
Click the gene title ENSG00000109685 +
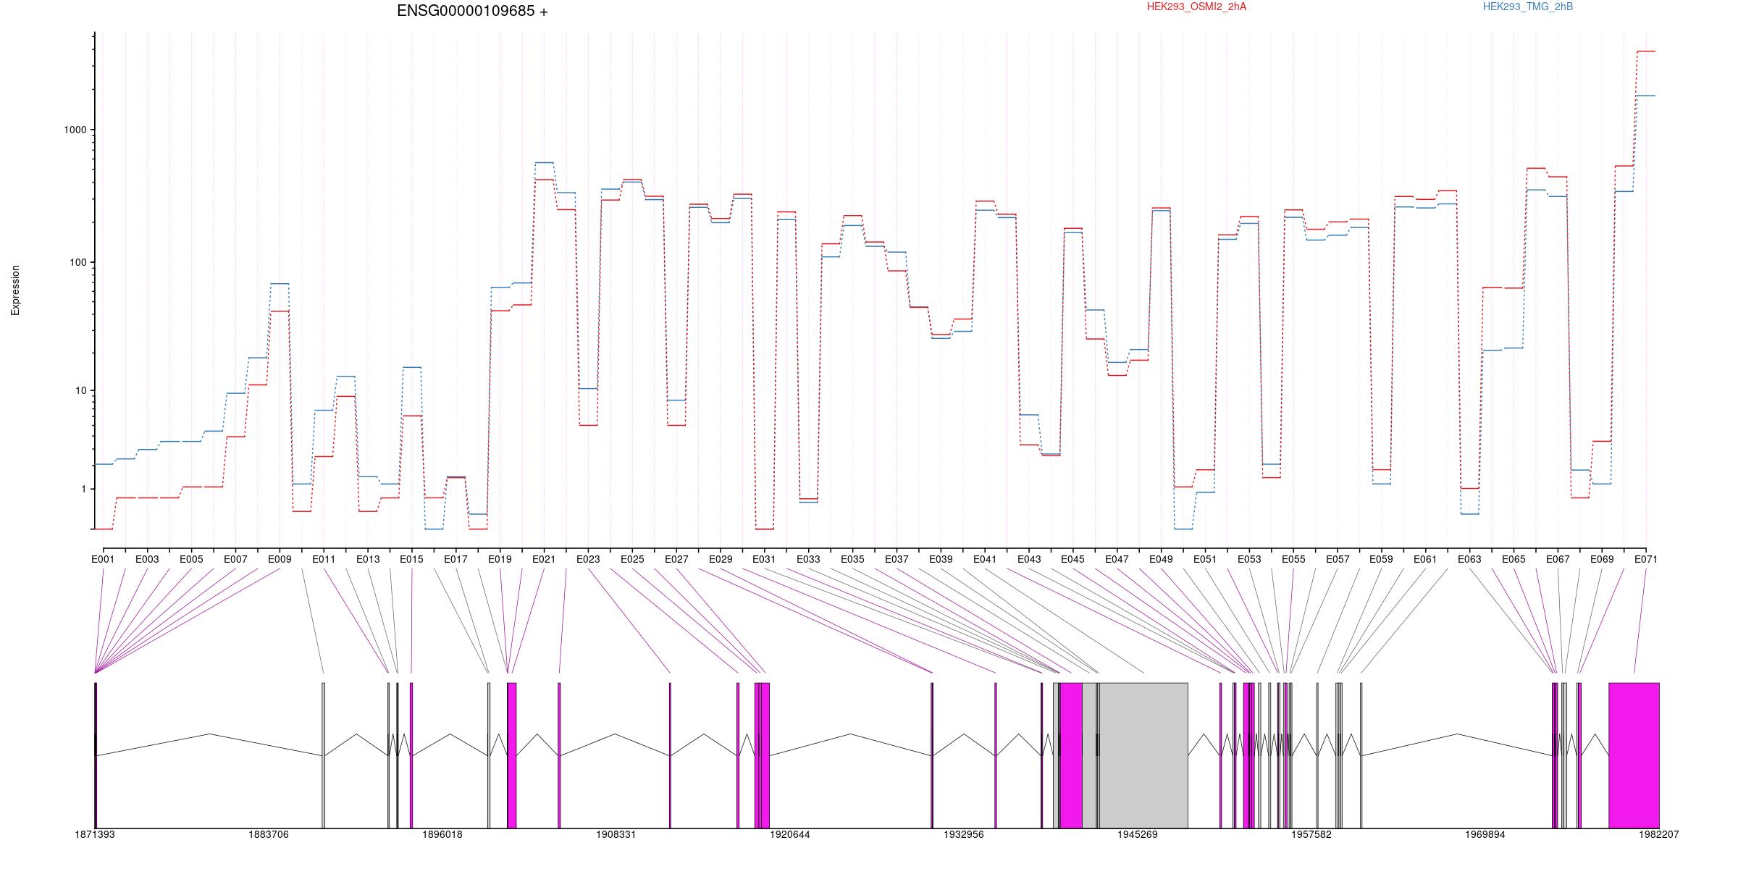point(472,11)
